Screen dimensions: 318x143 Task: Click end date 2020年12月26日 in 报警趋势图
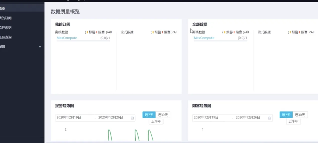(111, 117)
